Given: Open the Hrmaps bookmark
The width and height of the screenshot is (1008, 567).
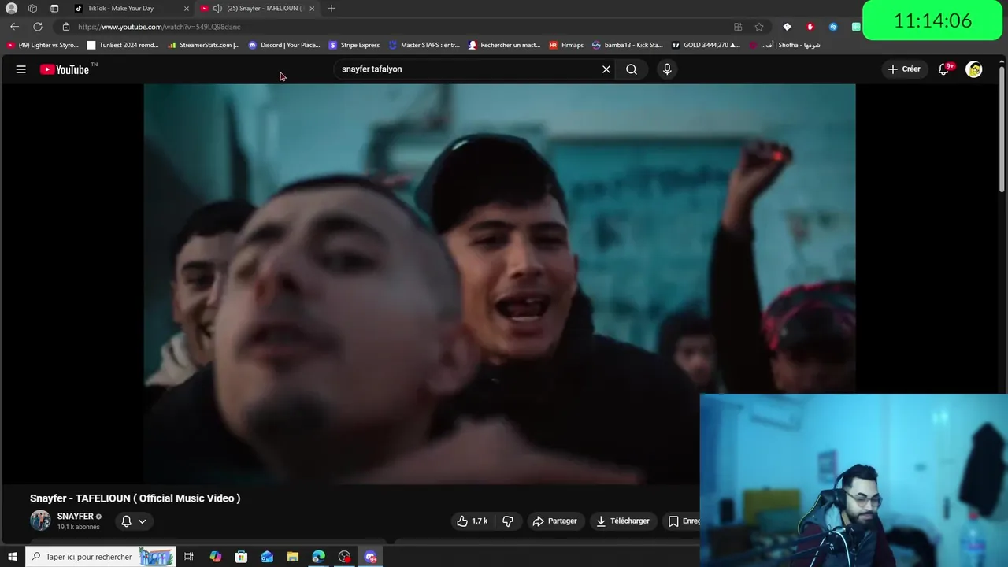Looking at the screenshot, I should [x=566, y=45].
